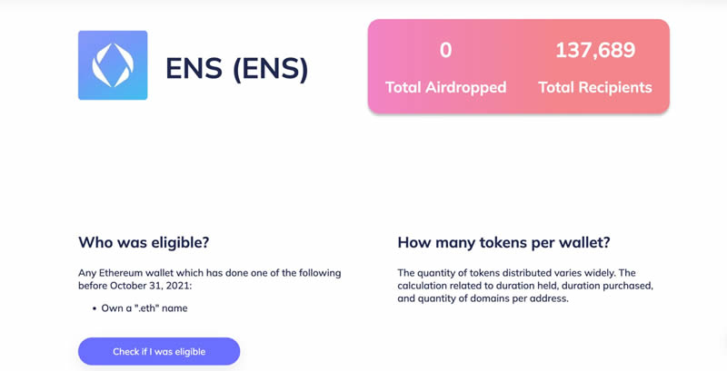Screen dimensions: 727x371
Task: Click the 137,689 recipients number
Action: click(x=595, y=51)
